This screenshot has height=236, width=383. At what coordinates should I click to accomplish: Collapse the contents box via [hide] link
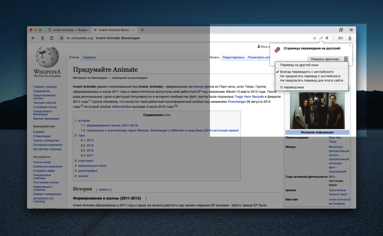[x=167, y=115]
